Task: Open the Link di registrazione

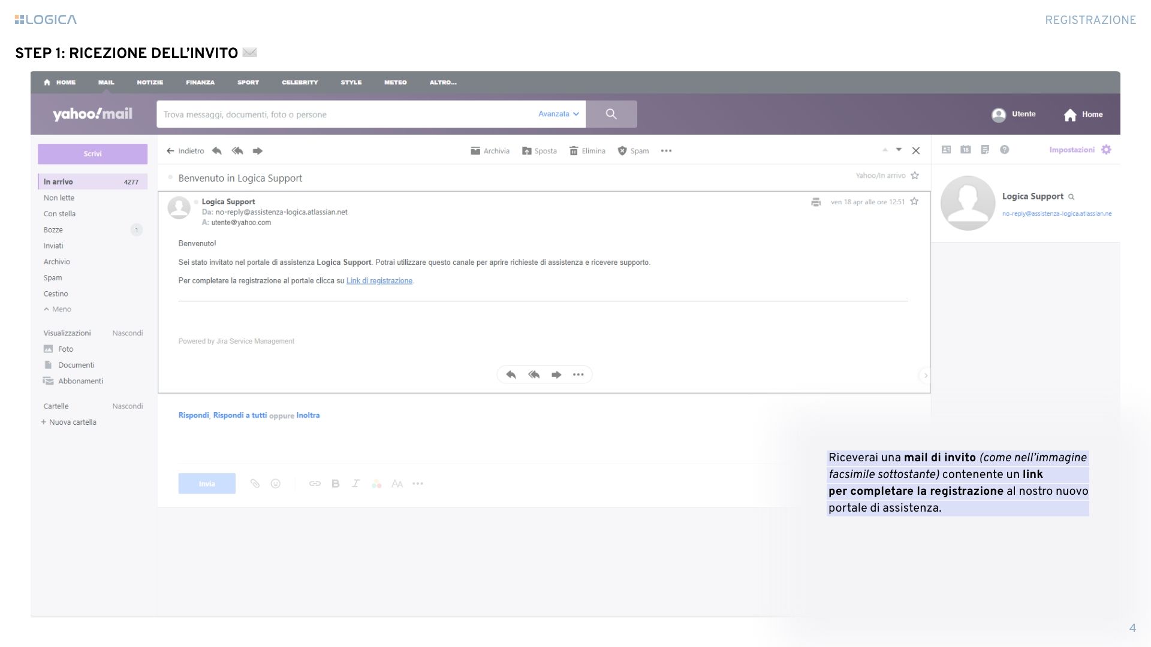Action: [379, 280]
